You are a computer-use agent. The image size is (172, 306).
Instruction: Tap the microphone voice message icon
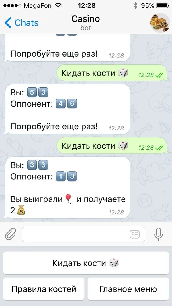tap(158, 234)
